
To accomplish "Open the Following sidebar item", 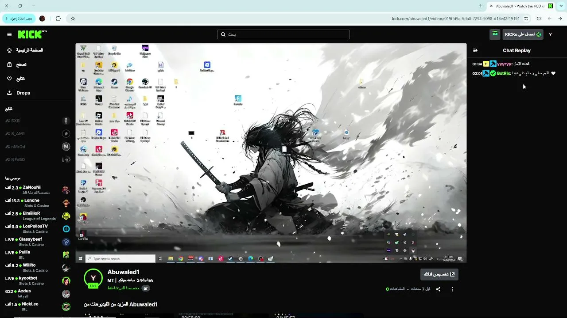I will coord(16,79).
